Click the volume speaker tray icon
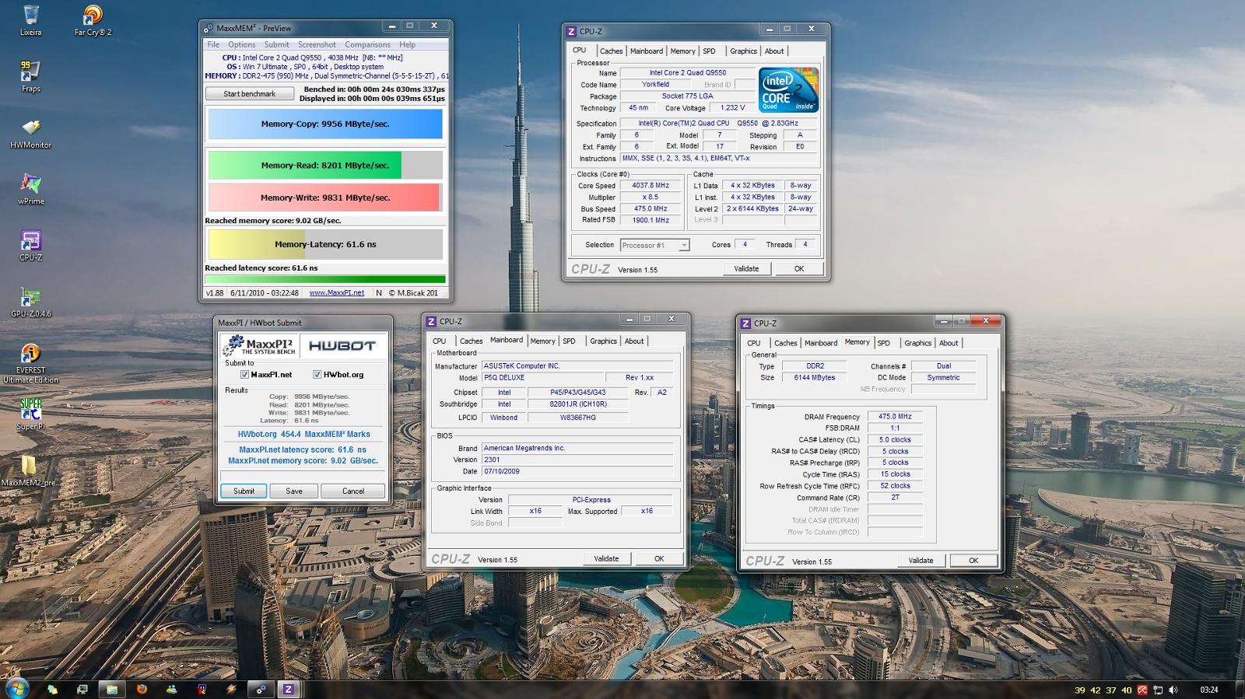Viewport: 1245px width, 699px height. coord(1173,690)
